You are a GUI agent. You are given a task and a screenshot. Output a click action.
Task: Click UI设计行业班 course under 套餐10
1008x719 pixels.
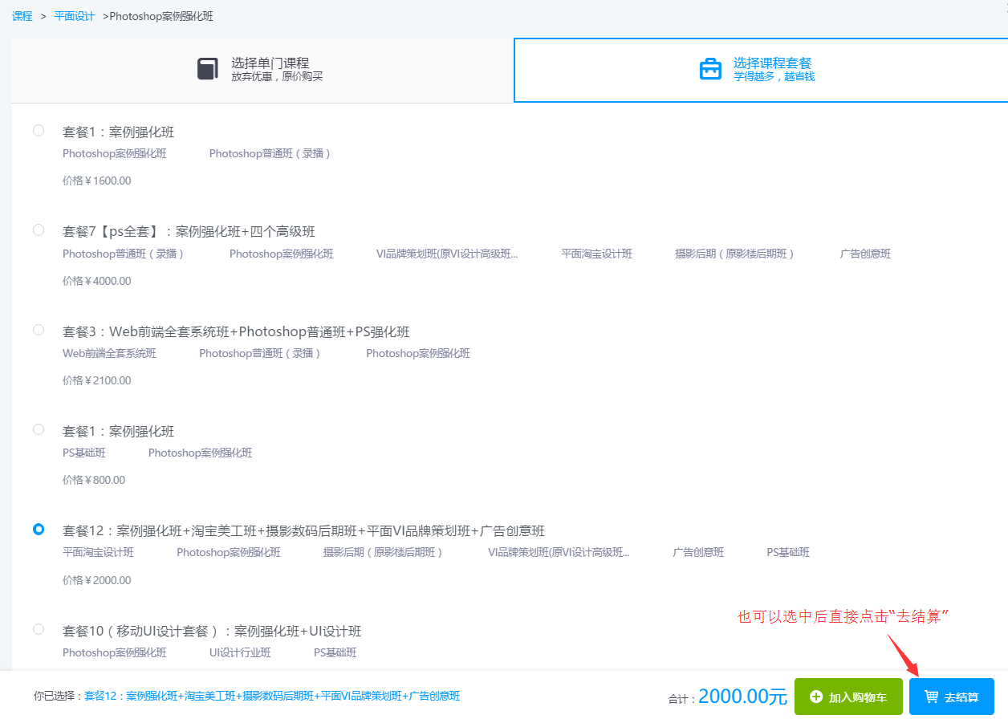coord(240,653)
